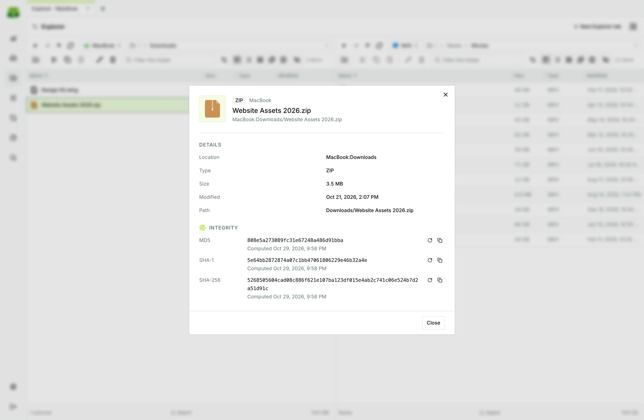Screen dimensions: 644x420
Task: Click the Website Assets 2026.zip title
Action: pyautogui.click(x=271, y=110)
